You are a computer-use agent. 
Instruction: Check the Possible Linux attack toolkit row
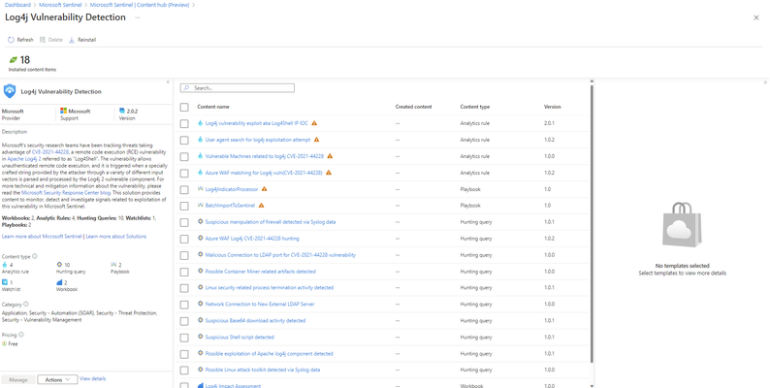pos(184,371)
